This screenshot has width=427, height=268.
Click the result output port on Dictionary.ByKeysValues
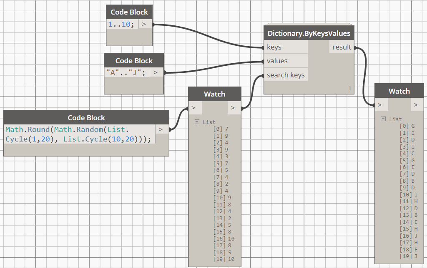pyautogui.click(x=342, y=47)
